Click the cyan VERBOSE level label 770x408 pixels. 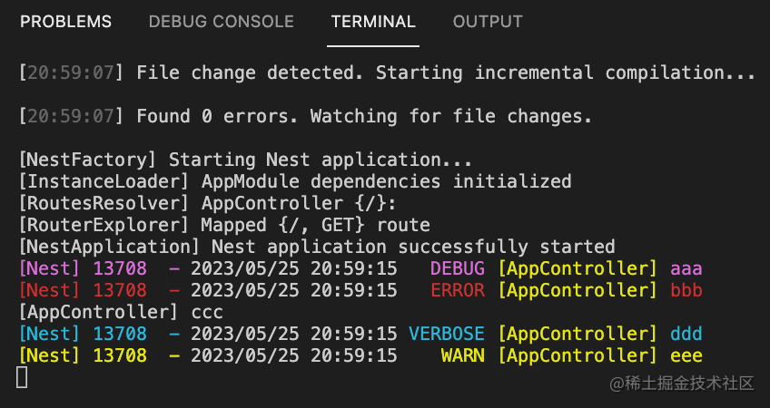coord(446,334)
